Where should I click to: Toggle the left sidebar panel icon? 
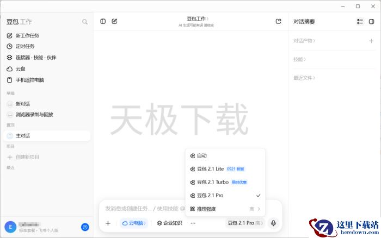point(103,21)
